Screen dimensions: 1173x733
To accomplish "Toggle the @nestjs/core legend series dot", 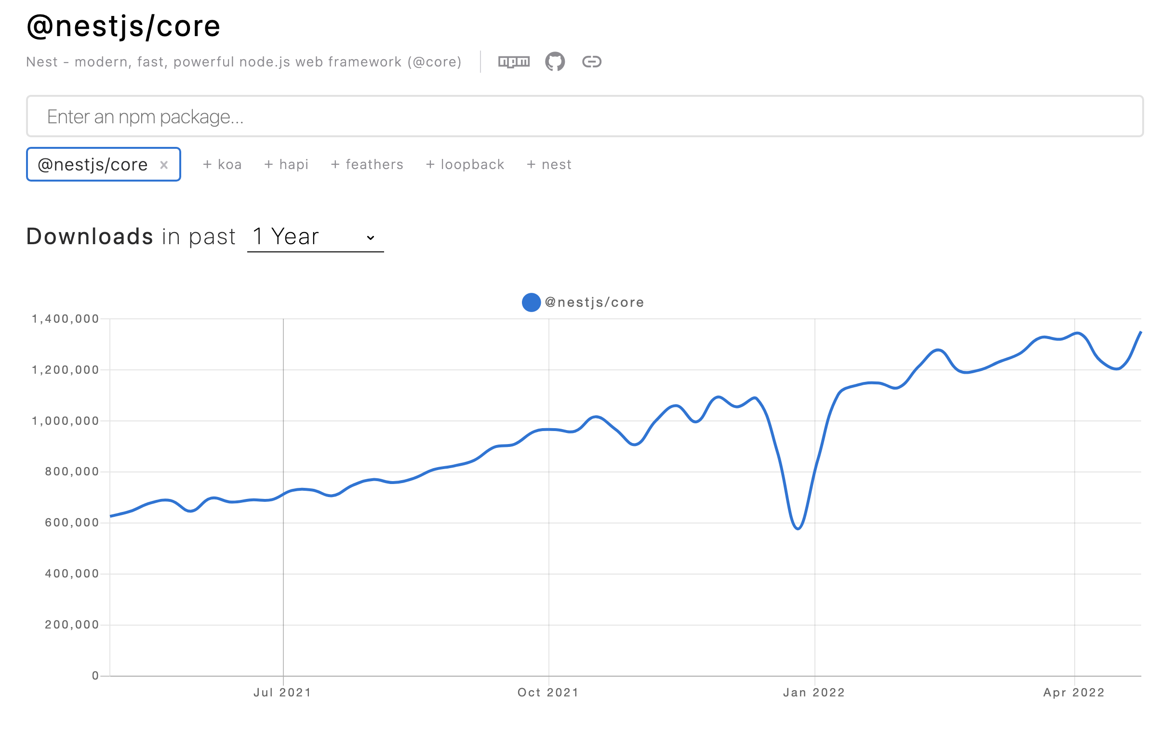I will pos(531,302).
